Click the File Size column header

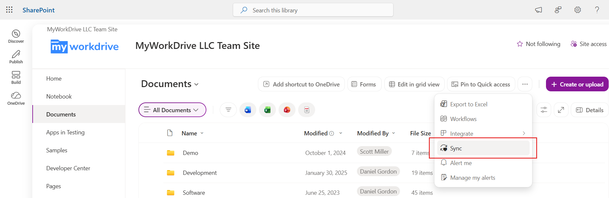coord(421,133)
